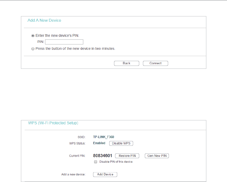Image resolution: width=227 pixels, height=182 pixels.
Task: Click the current PIN value 80834601
Action: (x=103, y=156)
